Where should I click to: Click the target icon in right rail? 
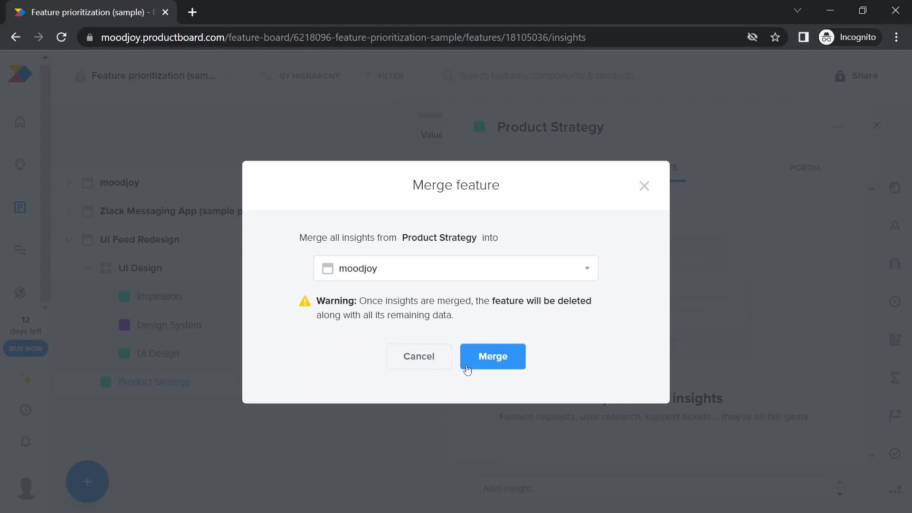[895, 302]
